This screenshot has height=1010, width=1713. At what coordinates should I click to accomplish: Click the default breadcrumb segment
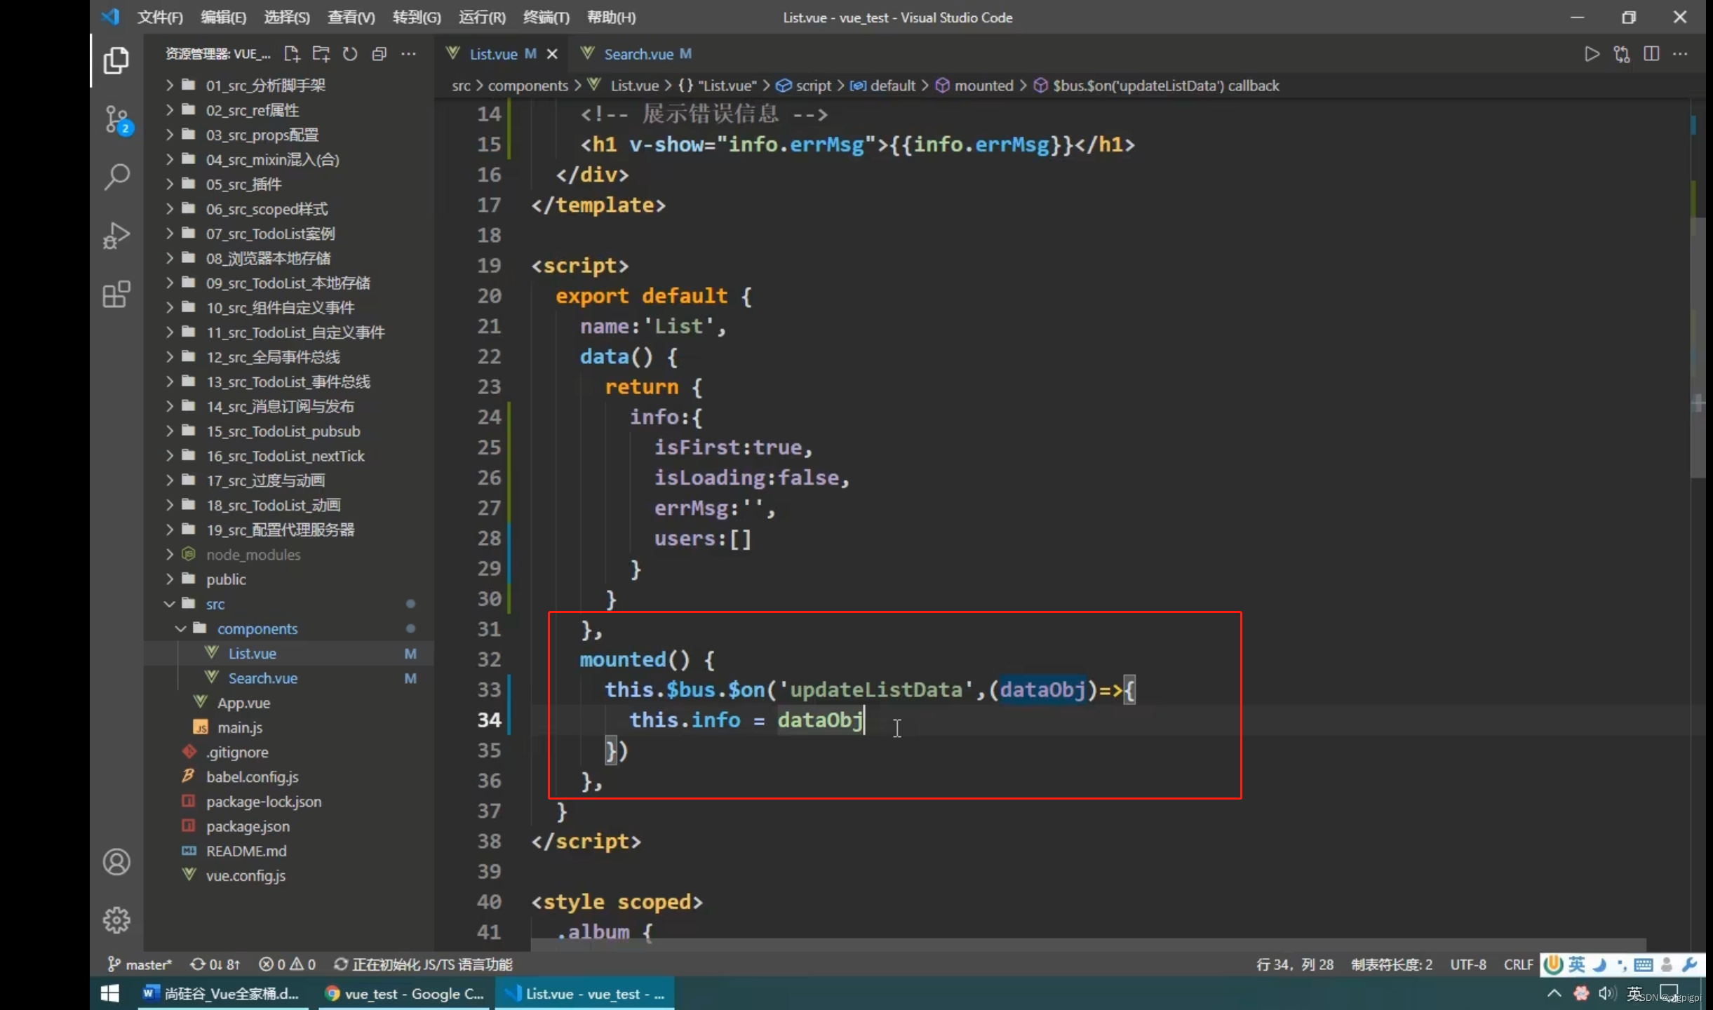[x=883, y=86]
